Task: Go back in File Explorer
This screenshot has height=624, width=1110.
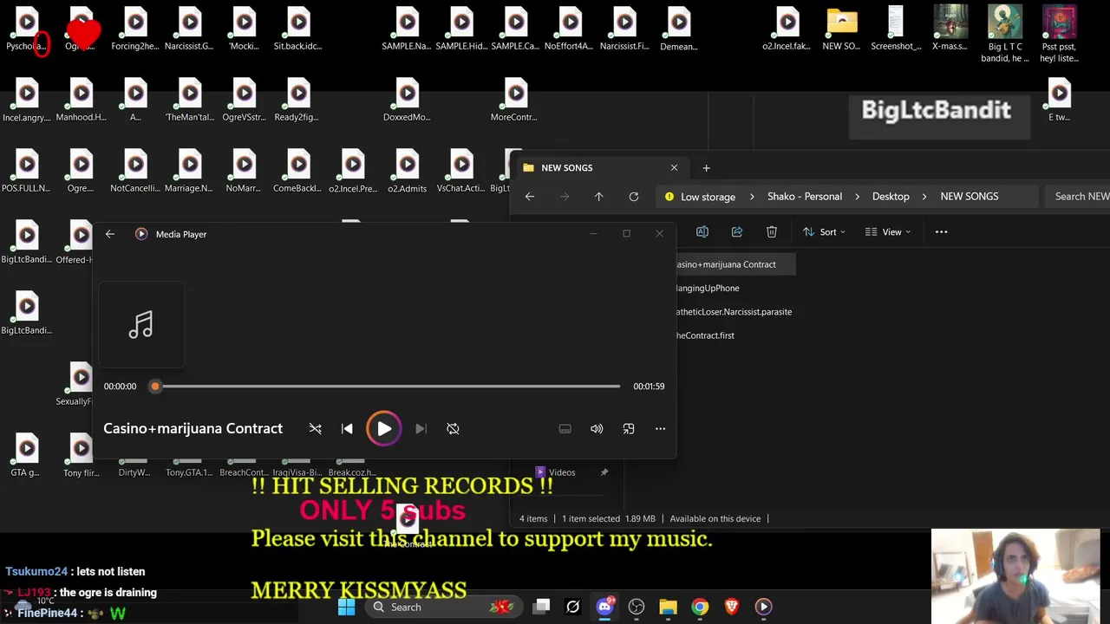Action: pyautogui.click(x=530, y=197)
